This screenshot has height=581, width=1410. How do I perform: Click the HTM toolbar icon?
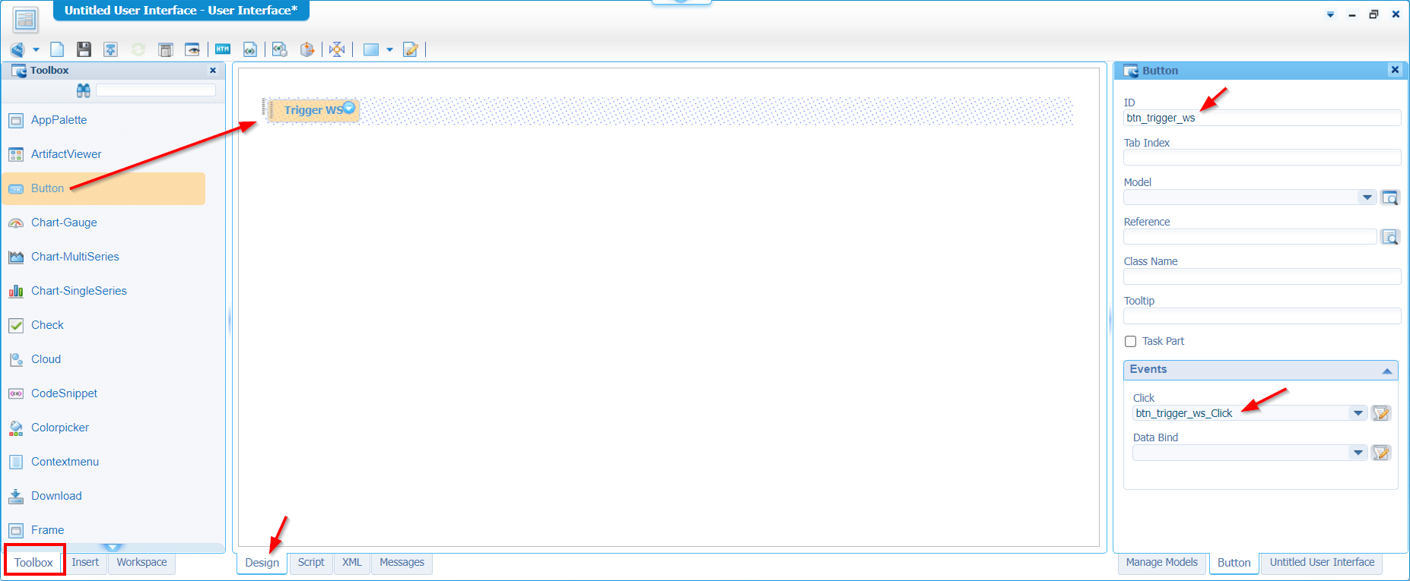(x=222, y=49)
